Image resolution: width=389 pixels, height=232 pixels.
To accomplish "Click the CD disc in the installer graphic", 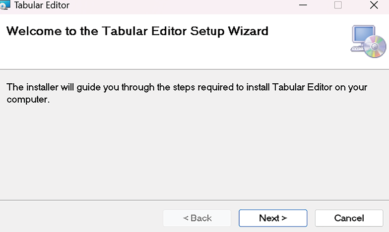I will pyautogui.click(x=376, y=47).
